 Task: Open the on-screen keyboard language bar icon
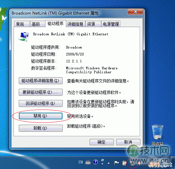(x=88, y=162)
